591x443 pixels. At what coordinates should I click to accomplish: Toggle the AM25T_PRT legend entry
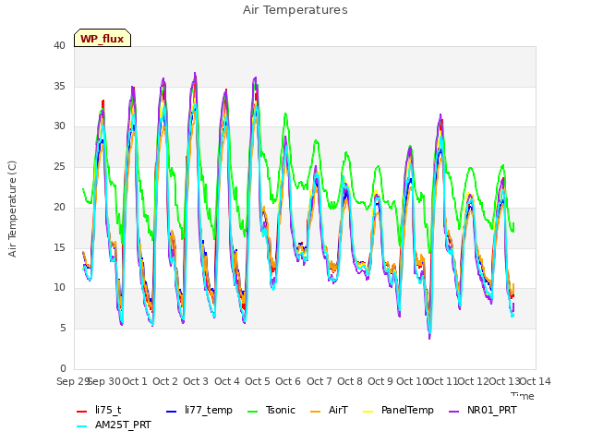tap(114, 425)
